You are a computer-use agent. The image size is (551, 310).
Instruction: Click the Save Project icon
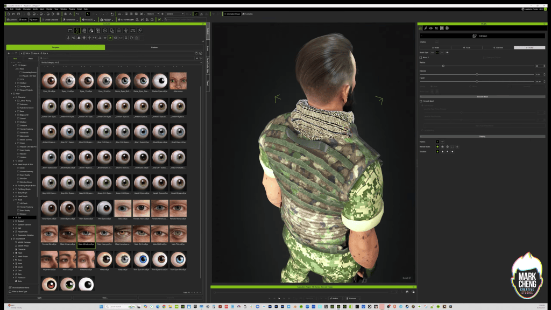pyautogui.click(x=19, y=14)
